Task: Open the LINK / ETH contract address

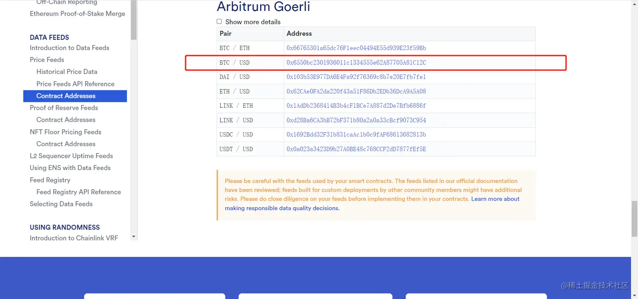Action: click(x=356, y=106)
